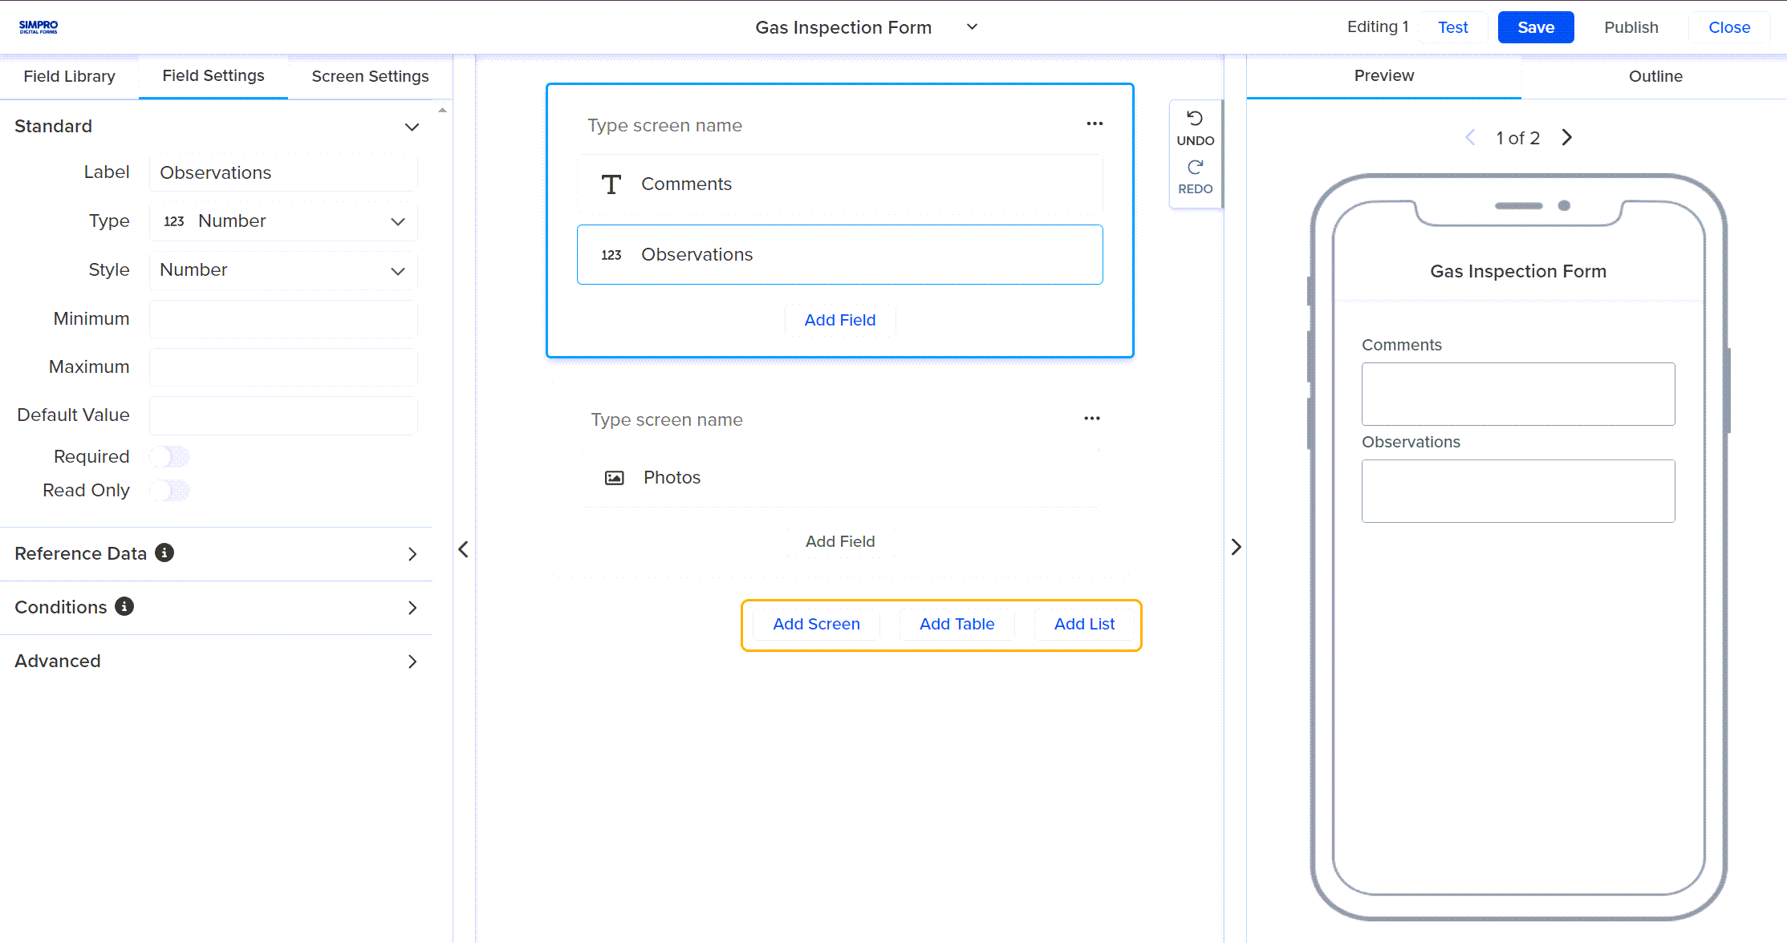The image size is (1787, 943).
Task: Click the three-dot menu icon on first screen
Action: tap(1095, 124)
